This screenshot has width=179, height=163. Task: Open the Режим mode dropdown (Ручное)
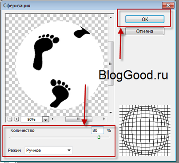(48, 150)
